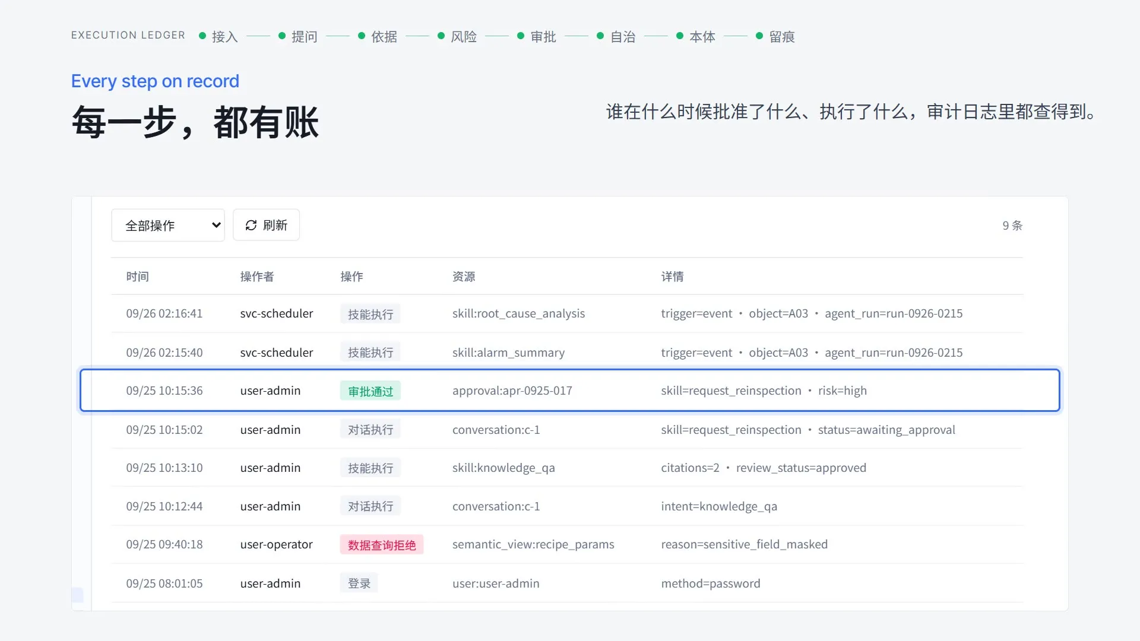This screenshot has width=1140, height=641.
Task: Click 技能执行 tag in root_cause_analysis row
Action: tap(370, 314)
